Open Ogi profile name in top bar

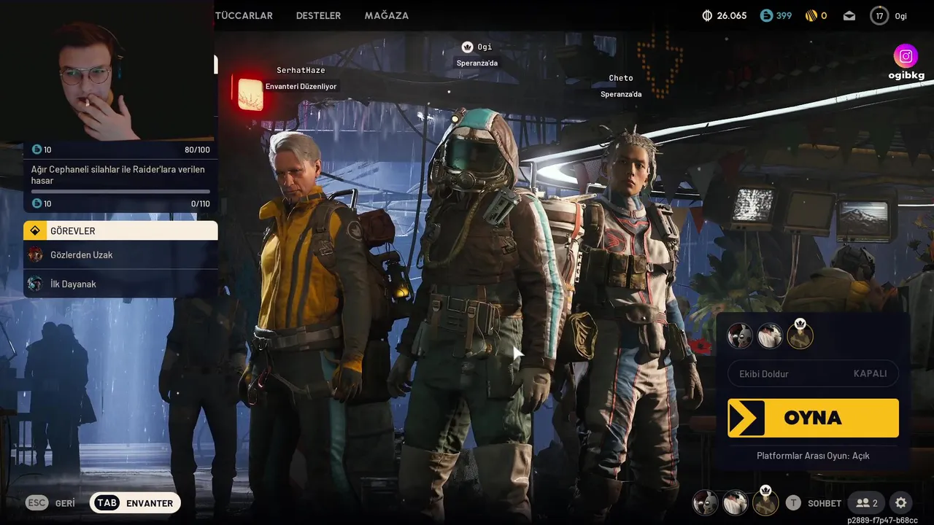901,16
